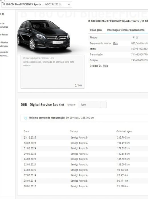Select the 13.01.2025 service date
This screenshot has width=148, height=199.
click(30, 143)
